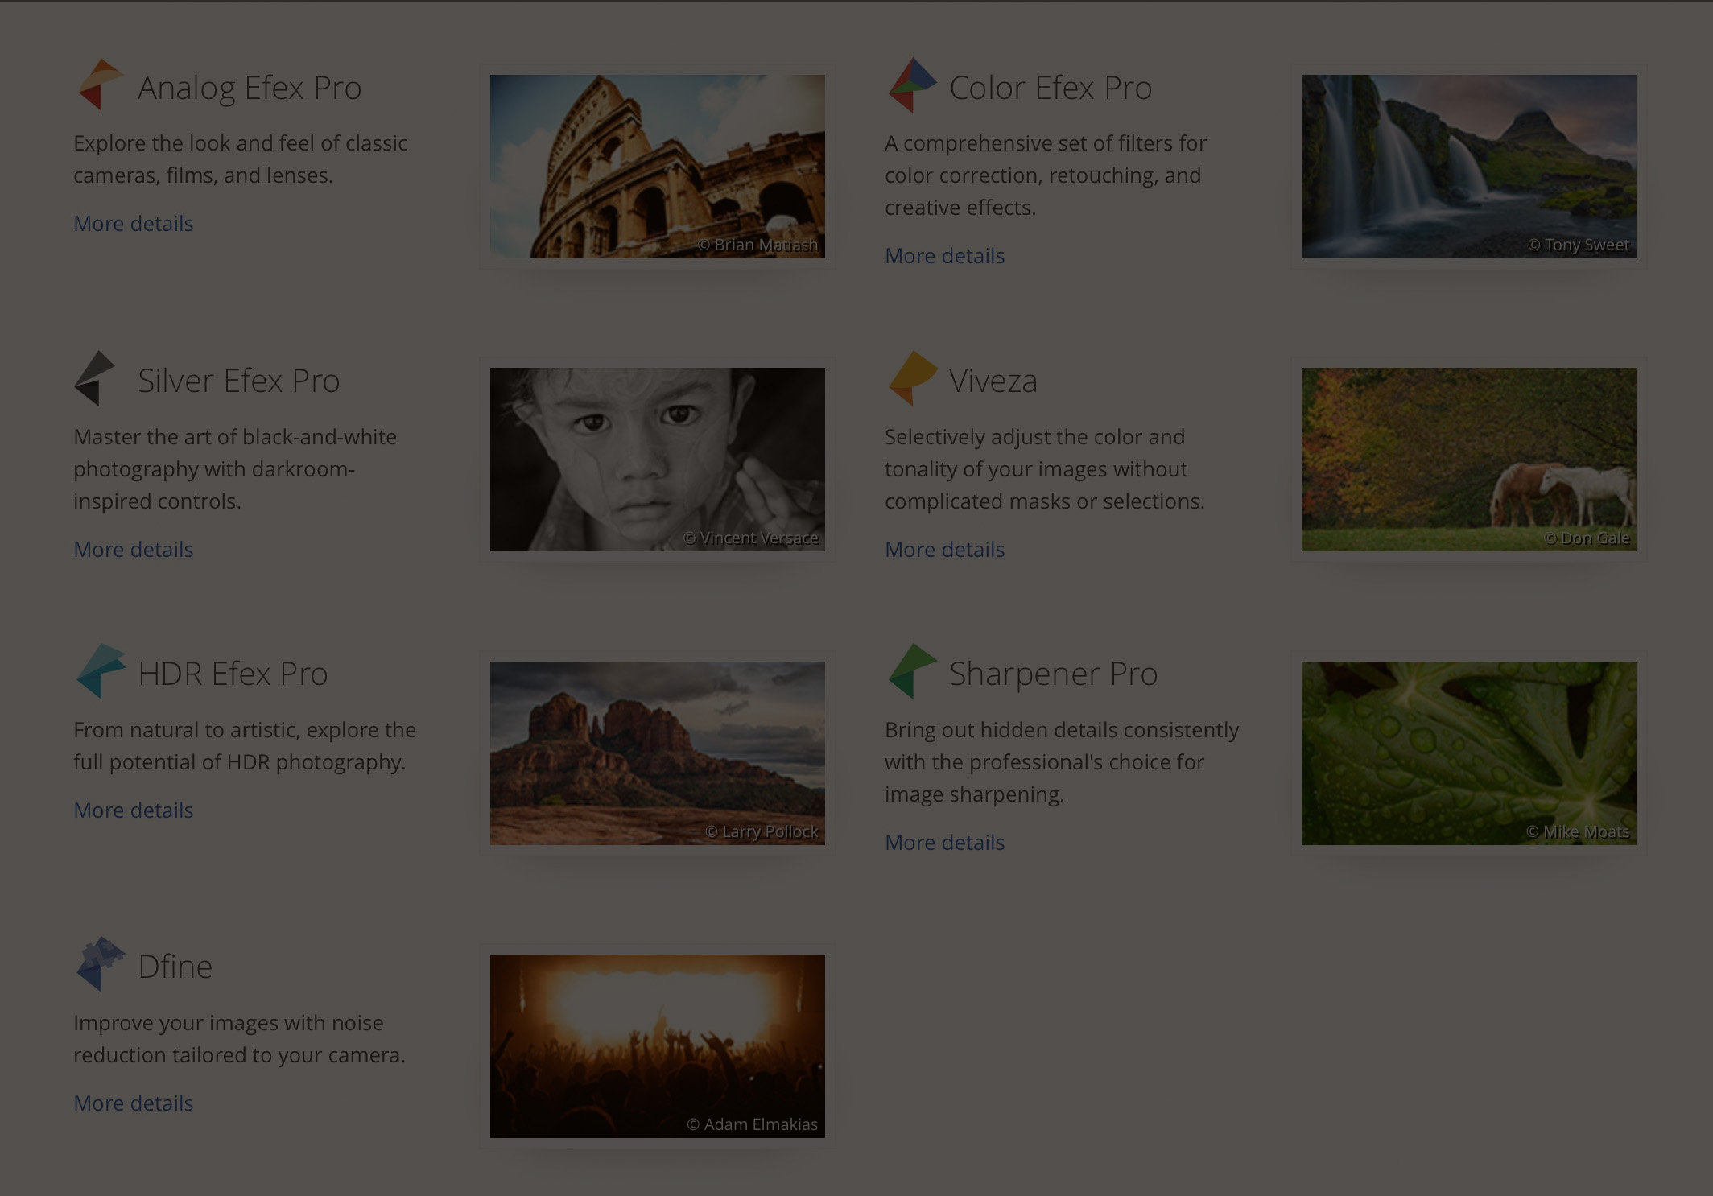Viewport: 1713px width, 1196px height.
Task: Click the text 'Bring out hidden details consistently'
Action: (1062, 730)
